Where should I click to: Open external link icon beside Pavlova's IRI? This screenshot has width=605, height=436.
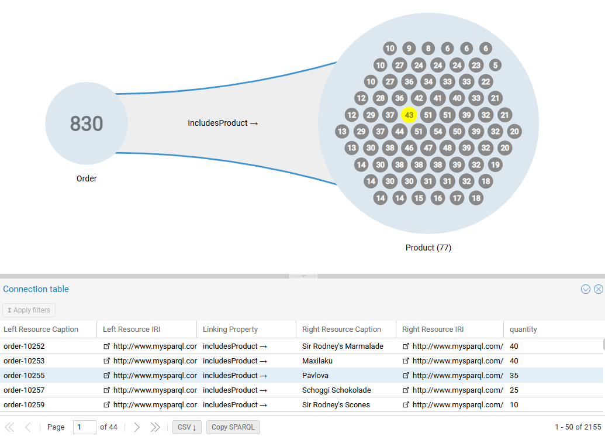coord(406,375)
